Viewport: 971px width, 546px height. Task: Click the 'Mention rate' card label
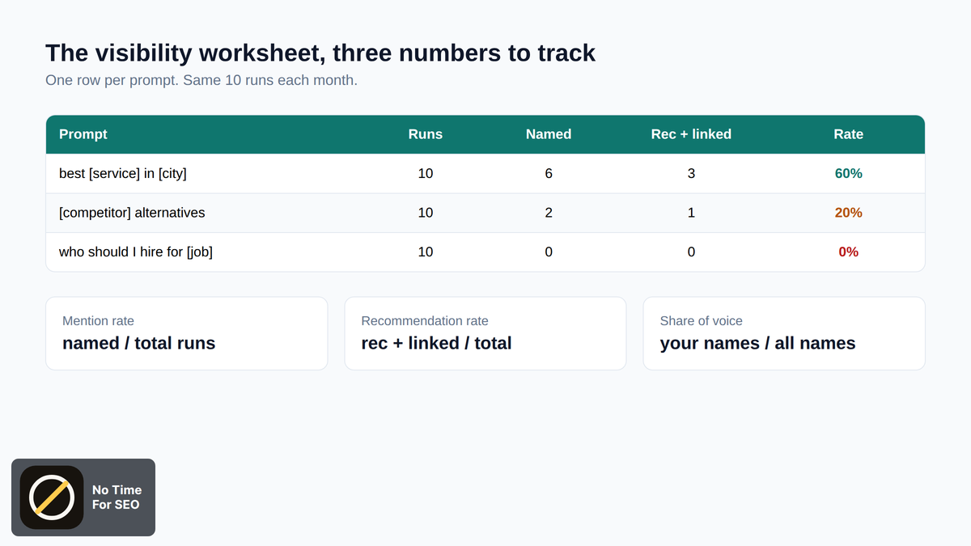pyautogui.click(x=98, y=321)
